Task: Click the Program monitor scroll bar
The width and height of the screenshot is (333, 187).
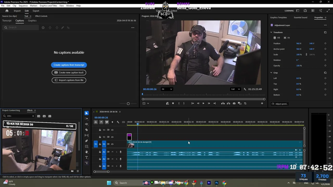Action: [x=203, y=99]
